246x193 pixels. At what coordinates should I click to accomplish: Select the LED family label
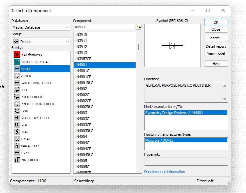[x=24, y=90]
